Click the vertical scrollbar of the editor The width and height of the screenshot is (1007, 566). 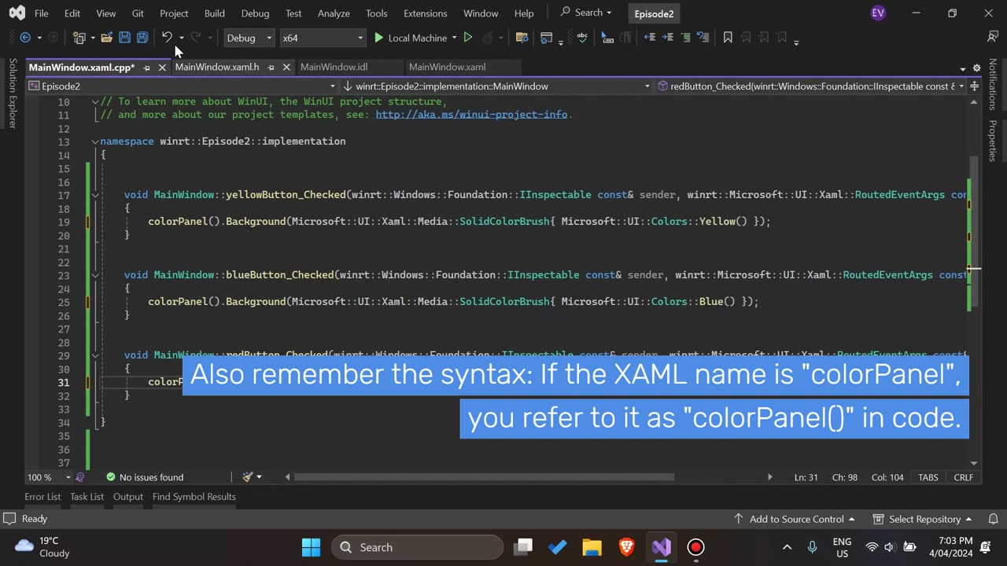(x=973, y=232)
